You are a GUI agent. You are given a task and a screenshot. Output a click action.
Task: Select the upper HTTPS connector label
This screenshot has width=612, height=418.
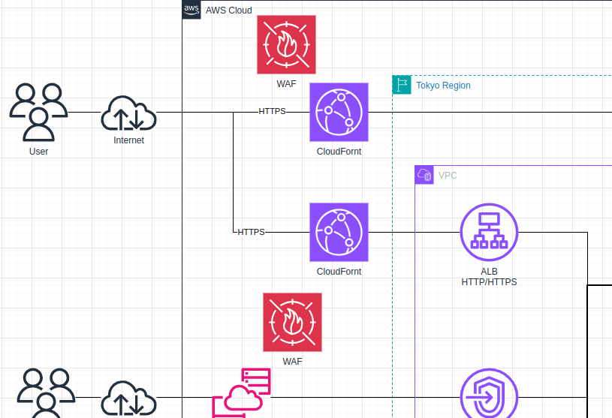(x=272, y=112)
